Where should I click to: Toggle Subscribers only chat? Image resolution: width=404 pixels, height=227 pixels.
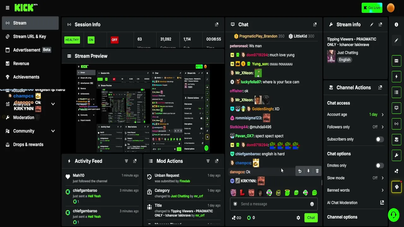[380, 139]
